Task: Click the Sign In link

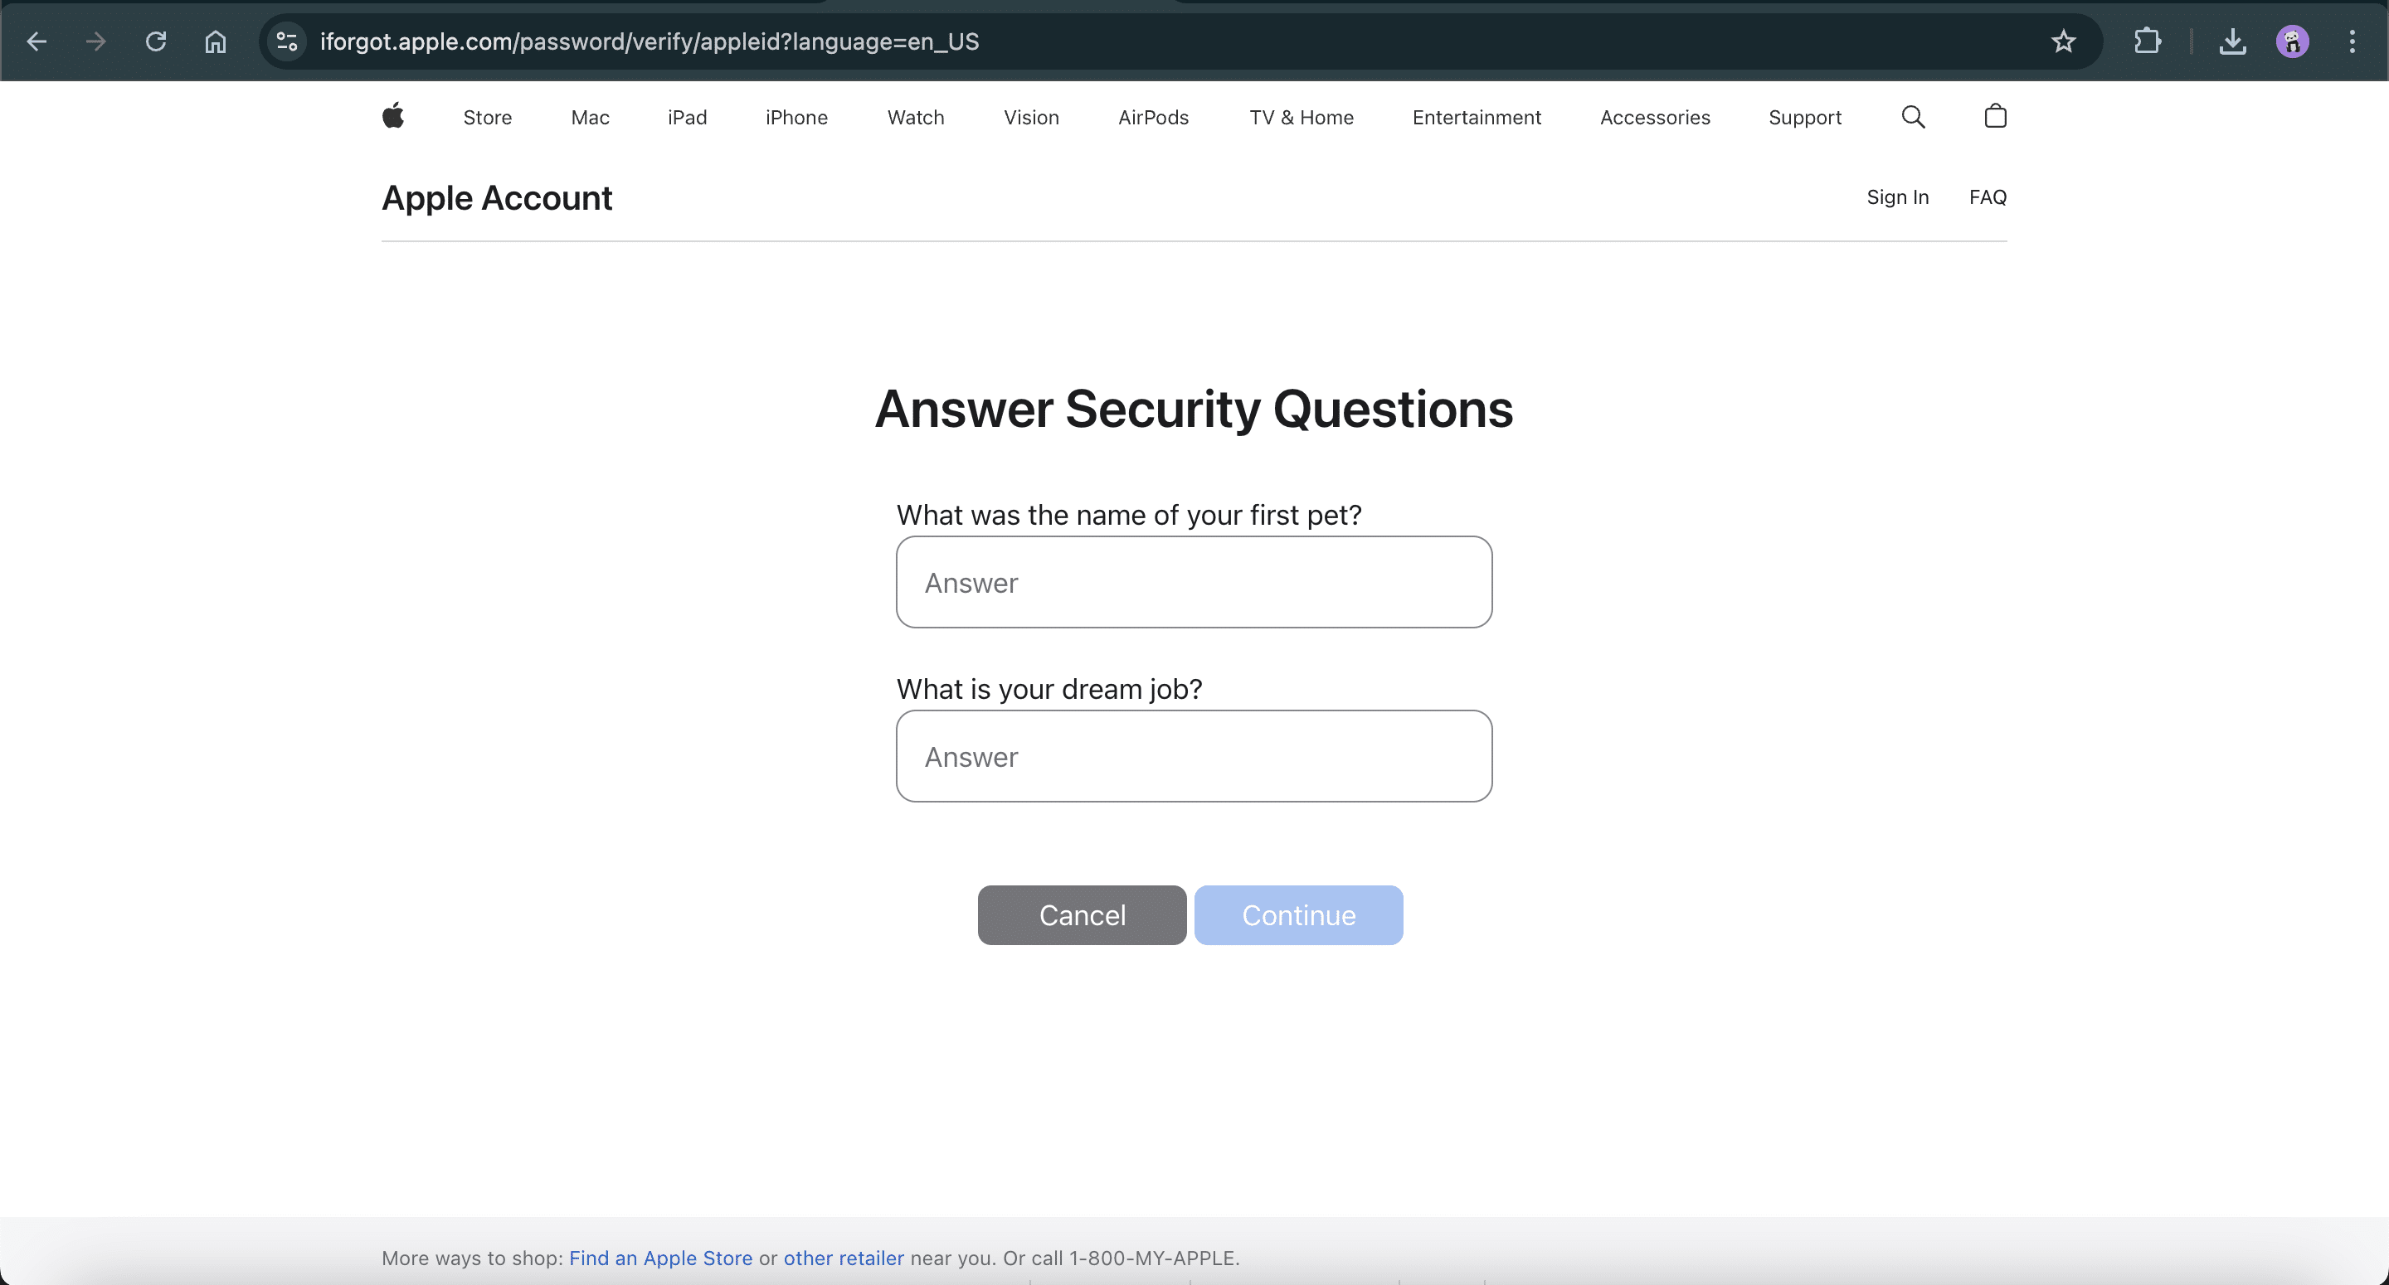Action: [1897, 197]
